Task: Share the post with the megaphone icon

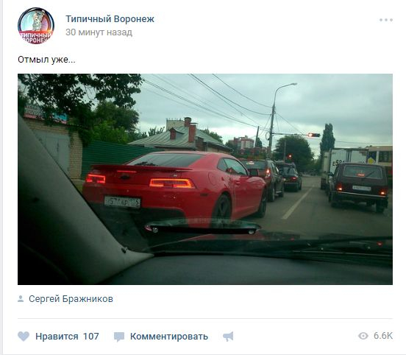Action: pos(228,337)
